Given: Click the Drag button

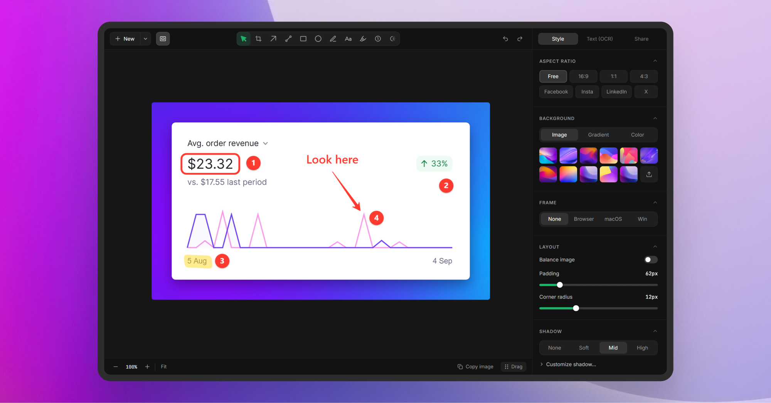Looking at the screenshot, I should coord(513,367).
